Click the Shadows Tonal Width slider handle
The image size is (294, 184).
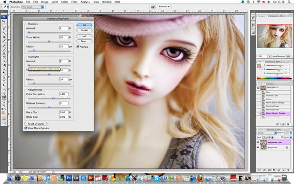(49, 42)
